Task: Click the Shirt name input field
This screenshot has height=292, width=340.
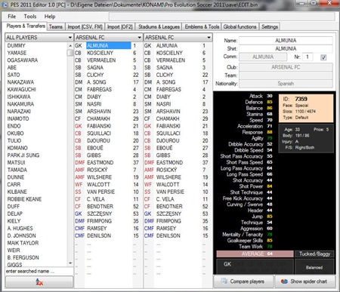Action: click(x=286, y=48)
